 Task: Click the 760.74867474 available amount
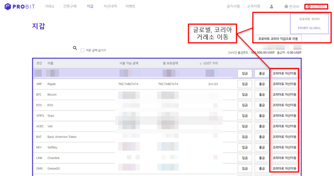128,84
